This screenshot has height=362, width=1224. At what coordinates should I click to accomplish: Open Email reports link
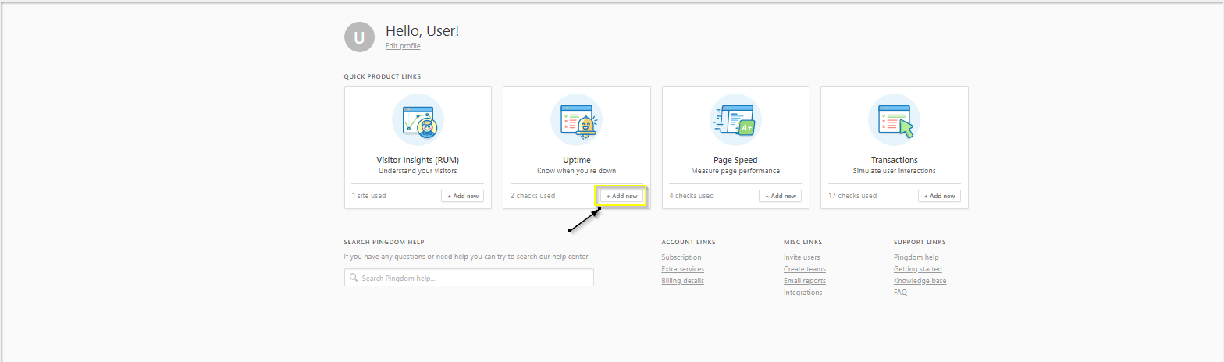(x=804, y=281)
